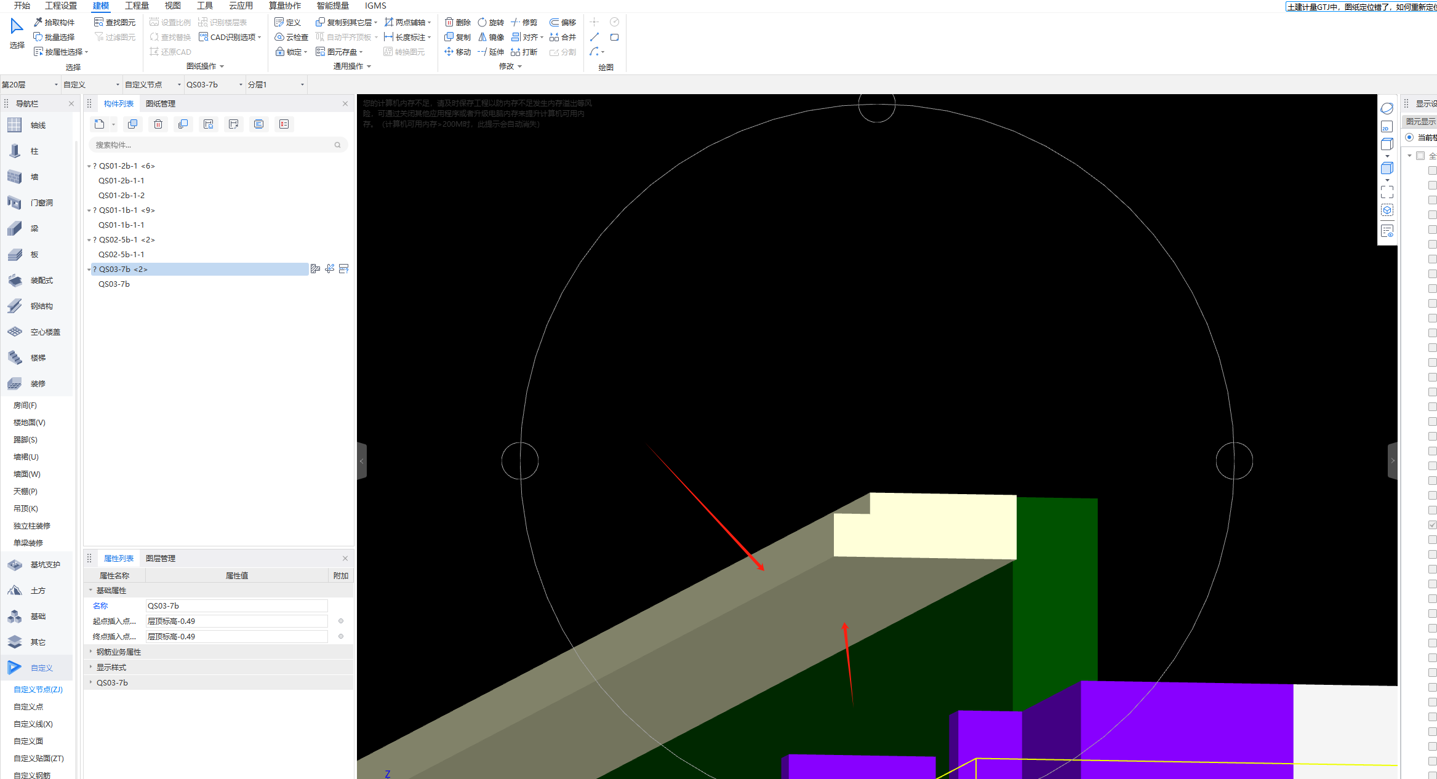Close the 导航栏 panel
Image resolution: width=1437 pixels, height=779 pixels.
(x=71, y=103)
